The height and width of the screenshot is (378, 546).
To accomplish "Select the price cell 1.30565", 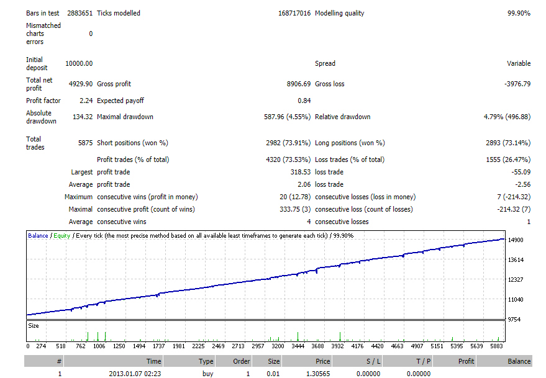I will tap(318, 374).
